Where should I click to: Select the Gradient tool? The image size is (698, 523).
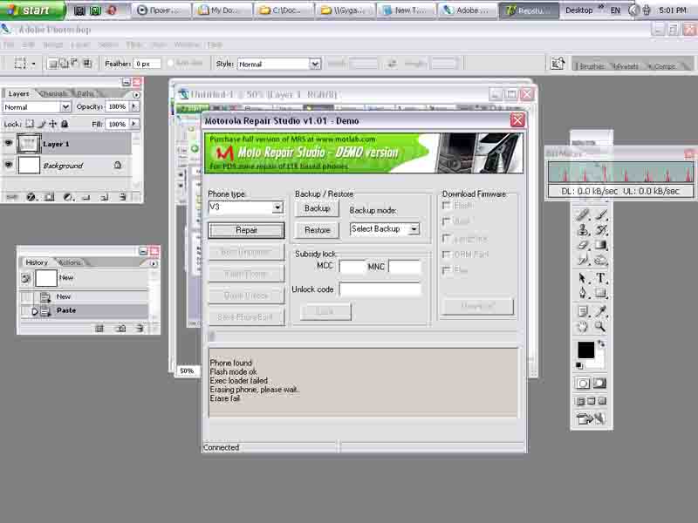coord(600,245)
